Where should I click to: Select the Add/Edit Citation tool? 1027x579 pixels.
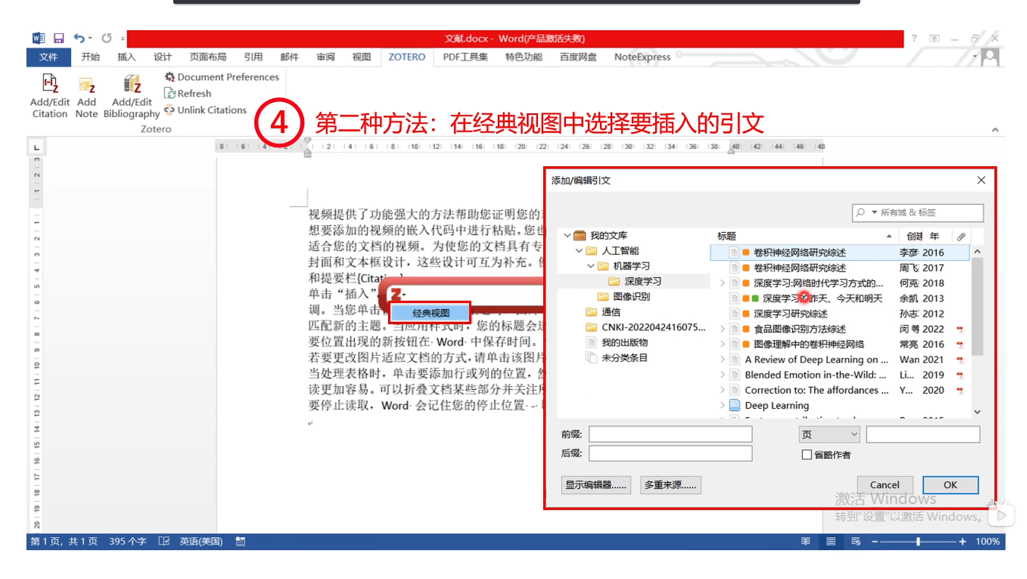pos(49,96)
